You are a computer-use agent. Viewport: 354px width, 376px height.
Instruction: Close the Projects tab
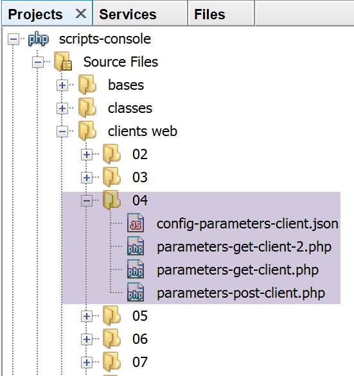(81, 13)
